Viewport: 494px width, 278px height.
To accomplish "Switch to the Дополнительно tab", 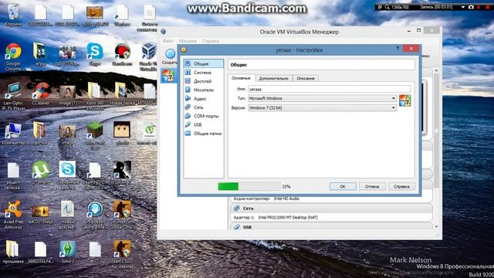I will (x=273, y=79).
